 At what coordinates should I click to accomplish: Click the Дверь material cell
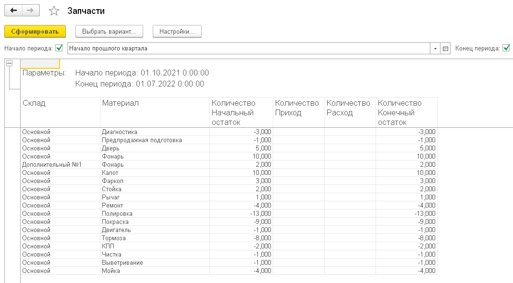tap(155, 148)
